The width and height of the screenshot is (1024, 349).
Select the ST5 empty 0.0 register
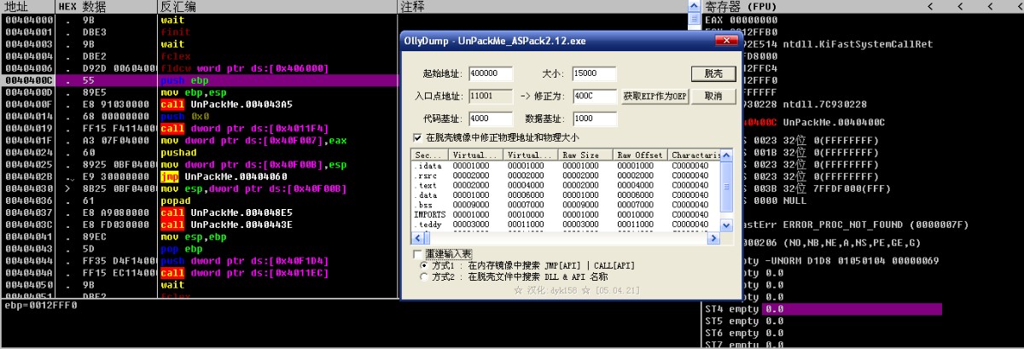coord(744,321)
